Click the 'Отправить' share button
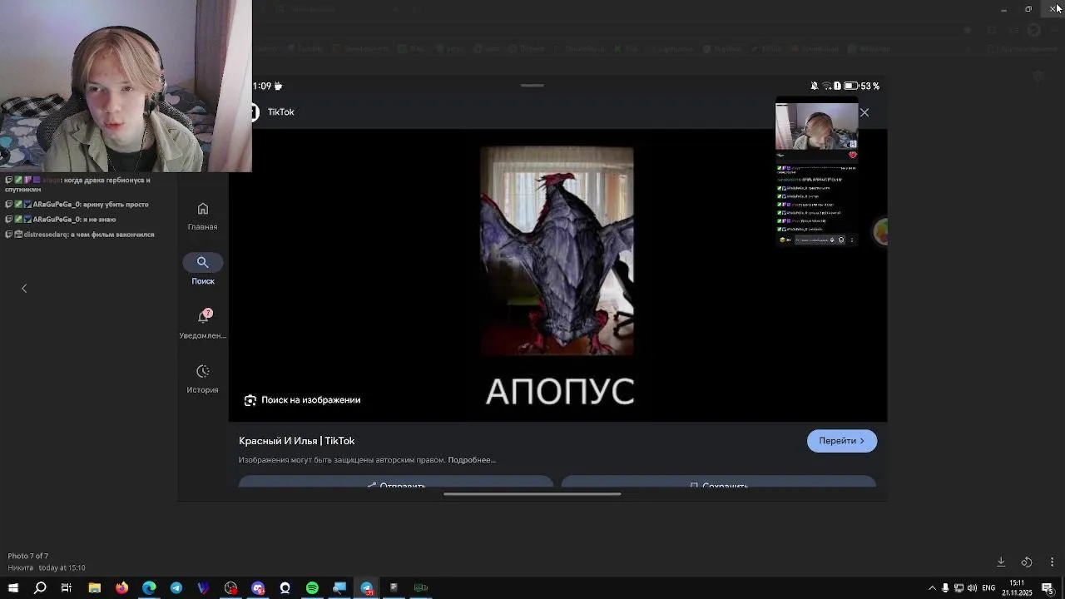 coord(396,483)
